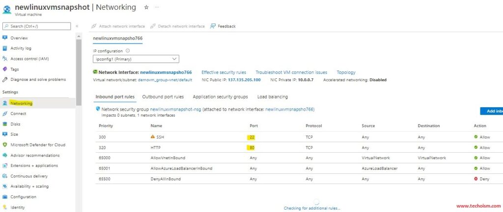Select the newlinuxvmsnapsho766 interface tab
This screenshot has width=503, height=212.
pyautogui.click(x=118, y=38)
